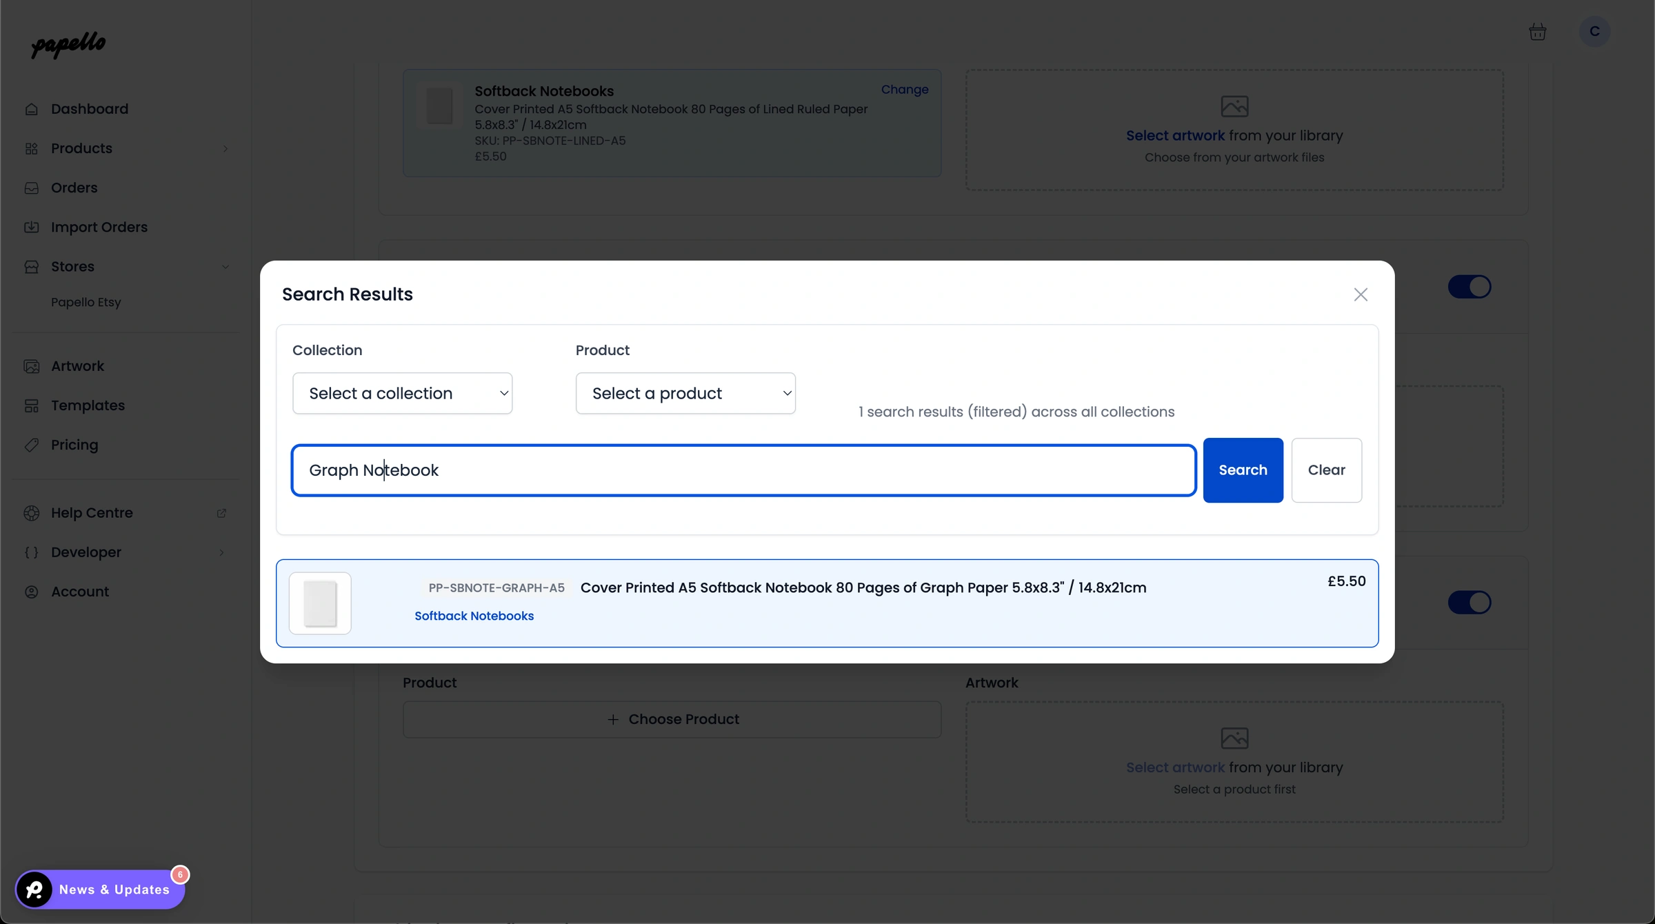1655x924 pixels.
Task: Click the Papello News & Updates bubble icon
Action: pyautogui.click(x=34, y=890)
